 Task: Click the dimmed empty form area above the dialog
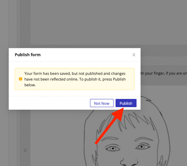[x=107, y=23]
